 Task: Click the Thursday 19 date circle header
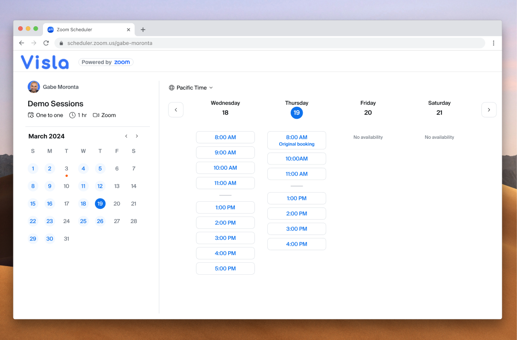coord(297,113)
